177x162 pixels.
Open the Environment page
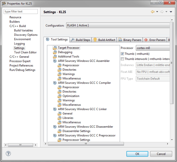point(22,39)
